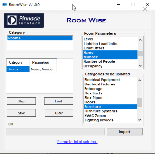
Task: Select Electrical Equipment category
Action: [x=110, y=80]
